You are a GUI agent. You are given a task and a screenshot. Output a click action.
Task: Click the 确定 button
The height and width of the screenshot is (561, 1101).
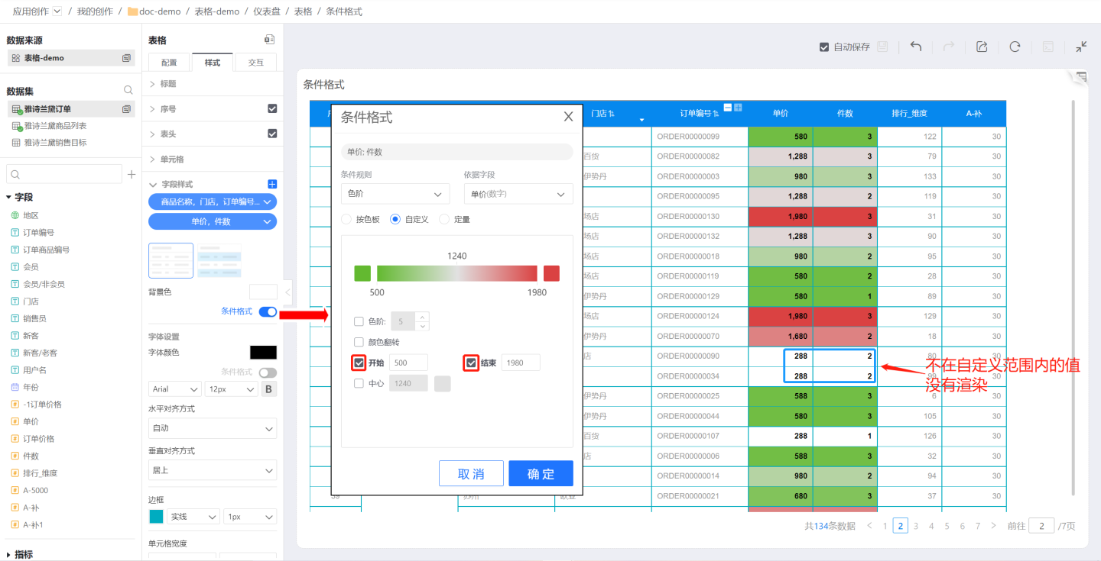[x=541, y=474]
